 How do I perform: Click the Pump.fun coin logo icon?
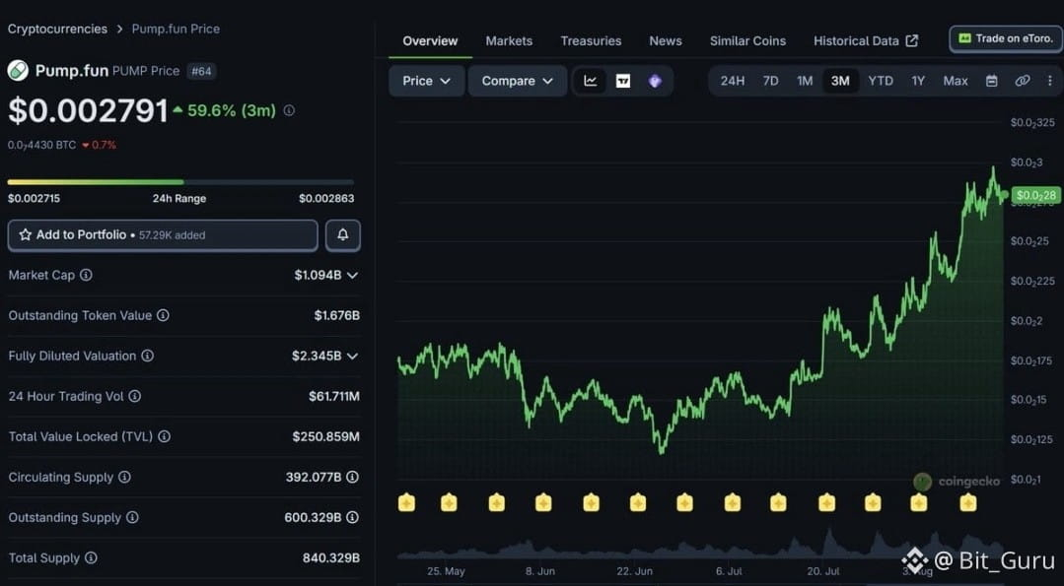[18, 71]
